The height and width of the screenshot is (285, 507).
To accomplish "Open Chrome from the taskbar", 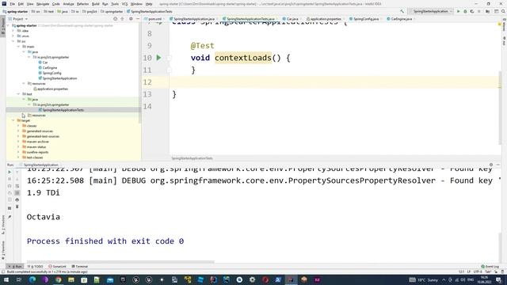I will (58, 279).
